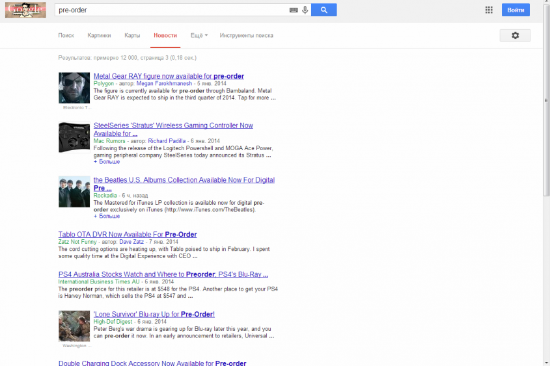Image resolution: width=550 pixels, height=366 pixels.
Task: Open Инструменты поиска search tools
Action: tap(246, 36)
